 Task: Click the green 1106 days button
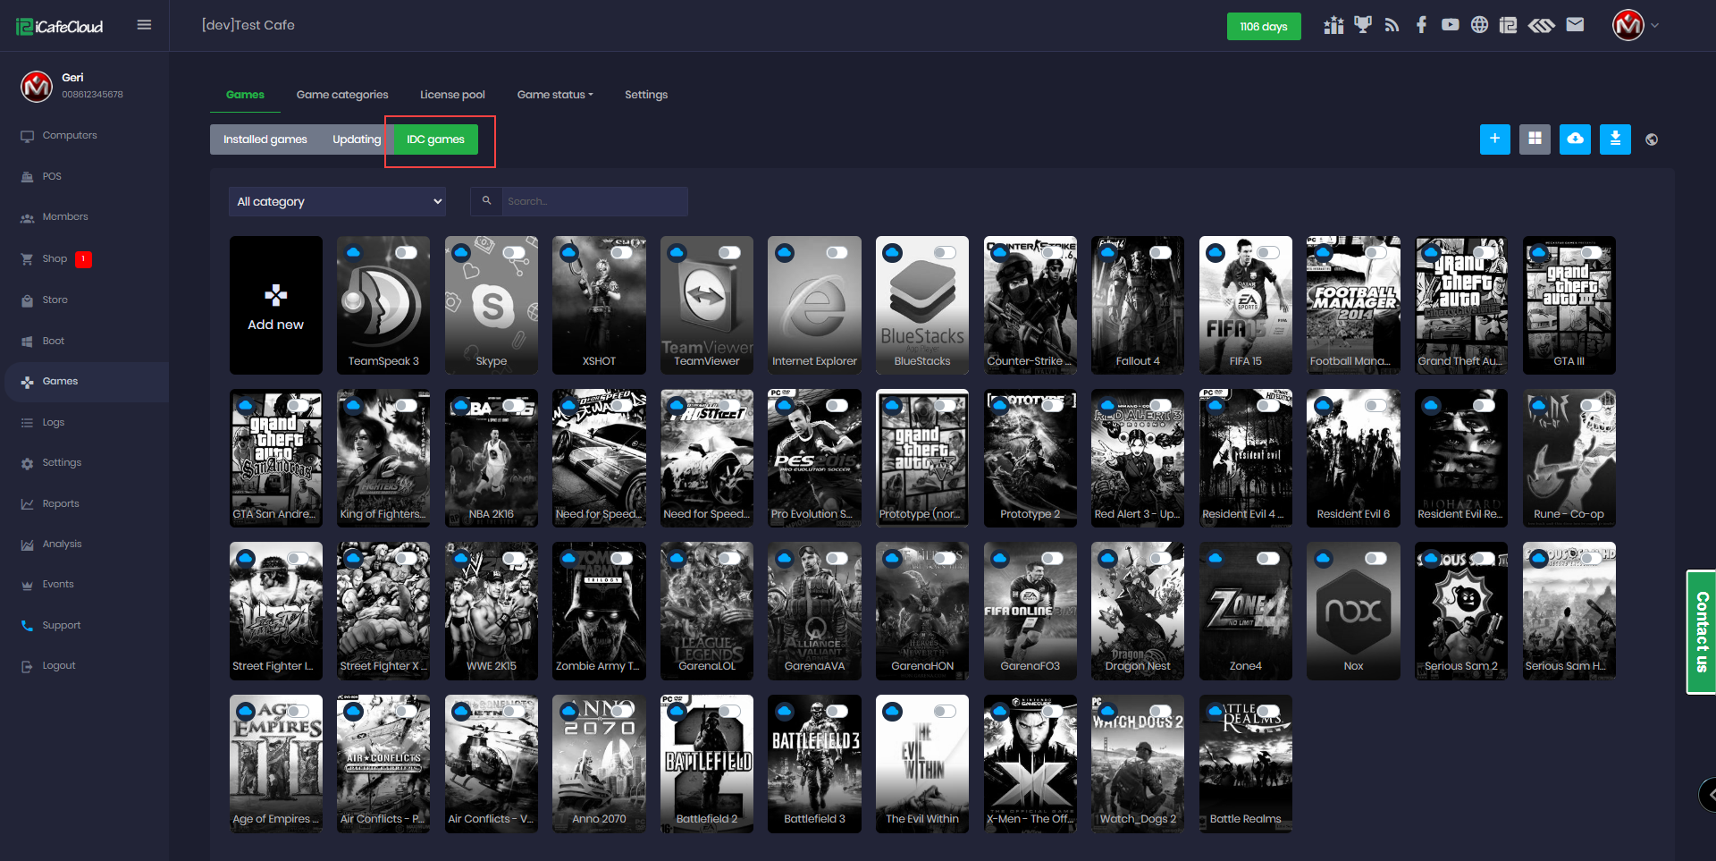[x=1264, y=27]
